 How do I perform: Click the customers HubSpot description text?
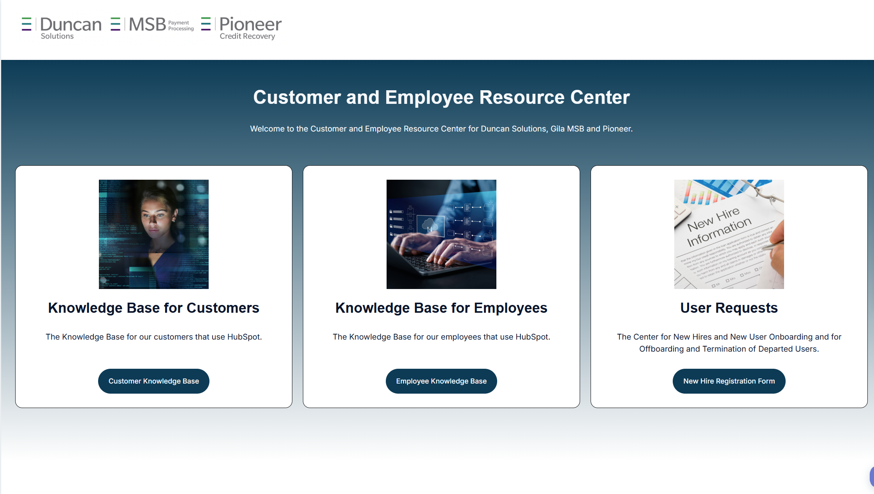pos(154,337)
